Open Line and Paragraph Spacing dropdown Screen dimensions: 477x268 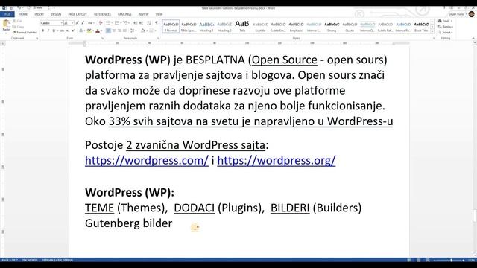[x=133, y=31]
